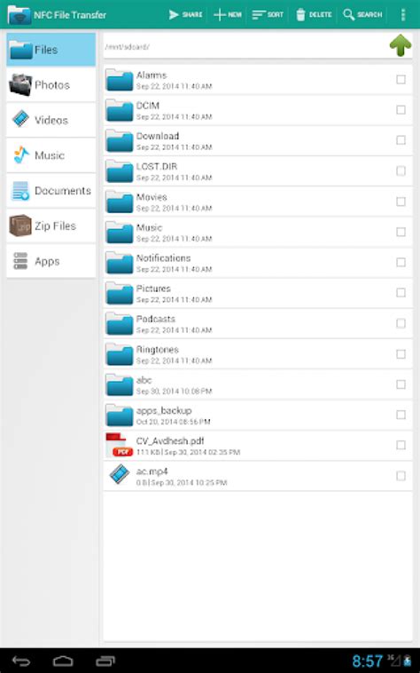Show Zip Files category
Screen dimensions: 420x673
[x=51, y=226]
